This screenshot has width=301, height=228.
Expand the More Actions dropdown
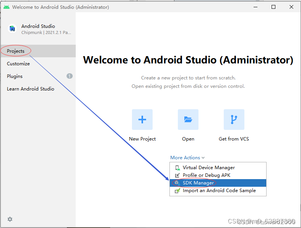coord(187,158)
